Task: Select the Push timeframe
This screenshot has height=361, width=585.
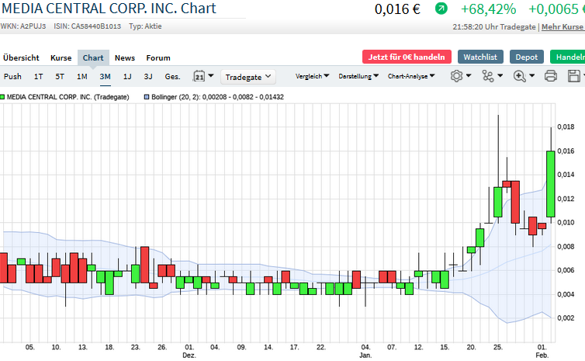Action: [x=12, y=77]
